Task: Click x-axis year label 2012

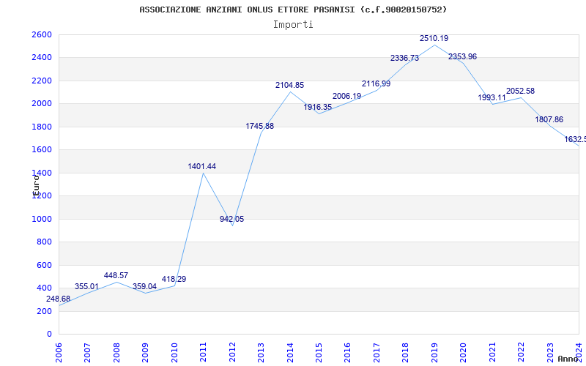Action: (232, 352)
